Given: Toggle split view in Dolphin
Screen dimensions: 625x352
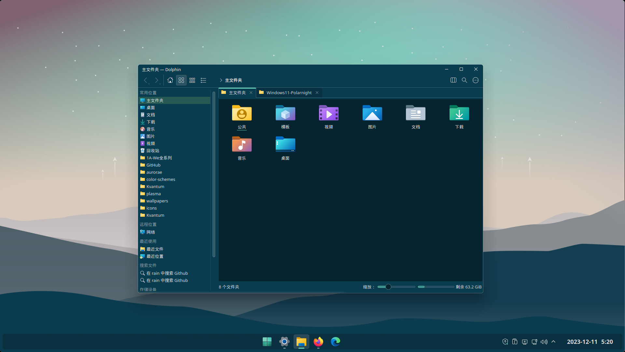Looking at the screenshot, I should tap(453, 80).
